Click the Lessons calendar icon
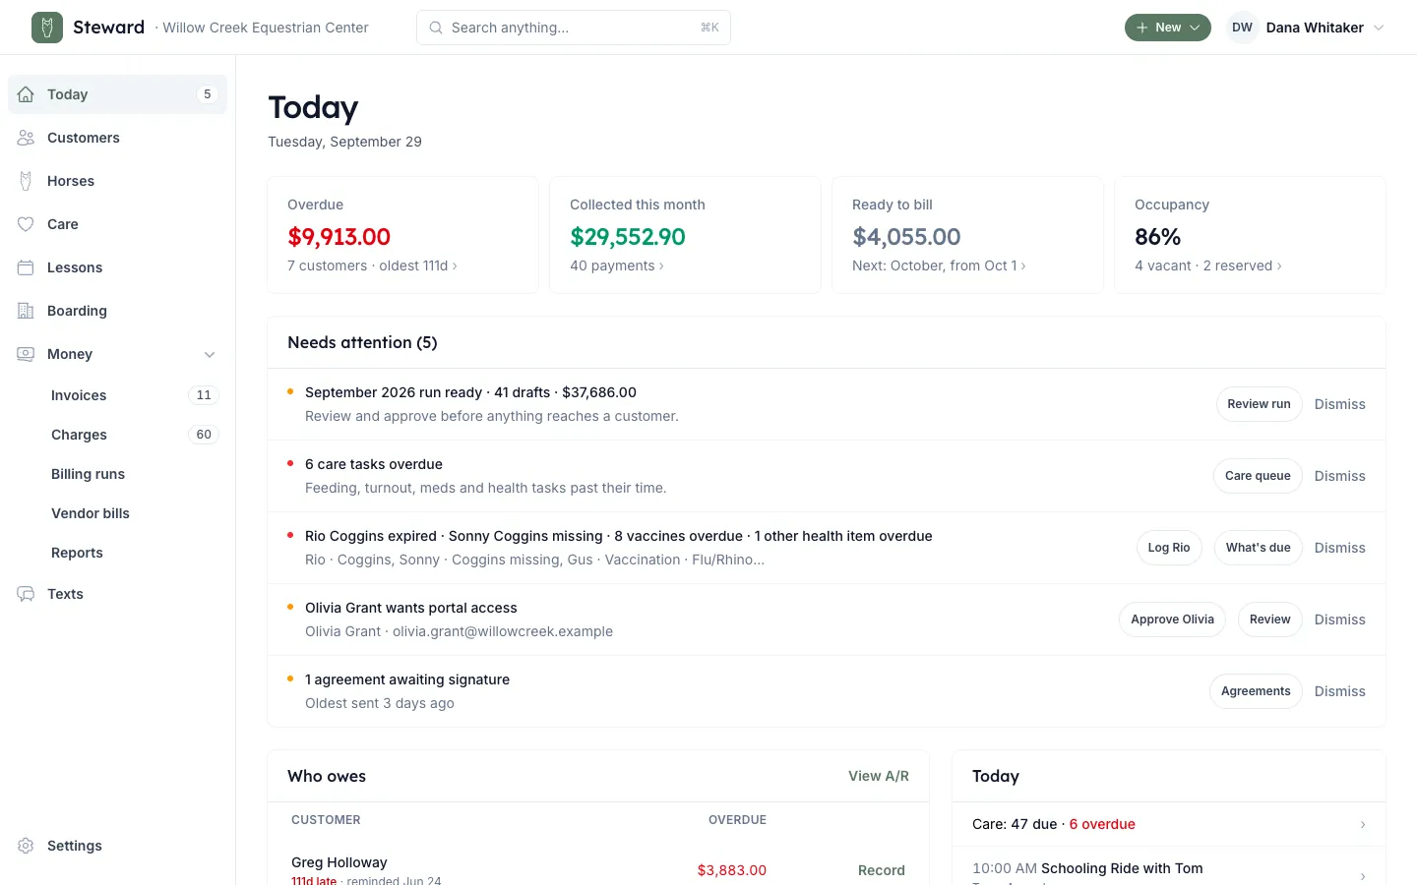Screen dimensions: 1417x885 pos(27,267)
